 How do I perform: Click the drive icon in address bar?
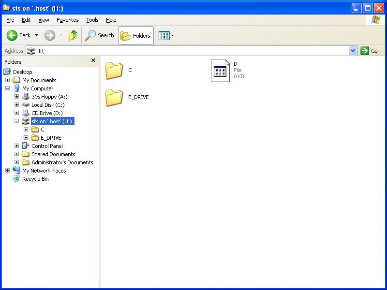point(31,51)
